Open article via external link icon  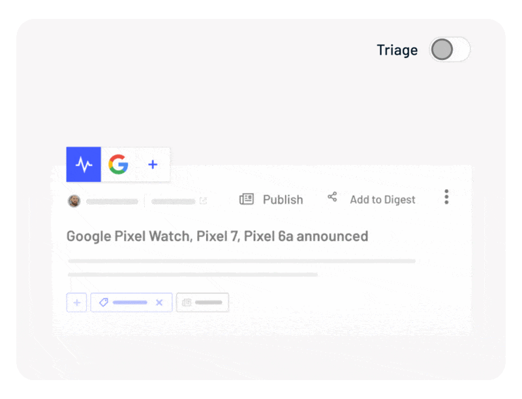click(203, 201)
